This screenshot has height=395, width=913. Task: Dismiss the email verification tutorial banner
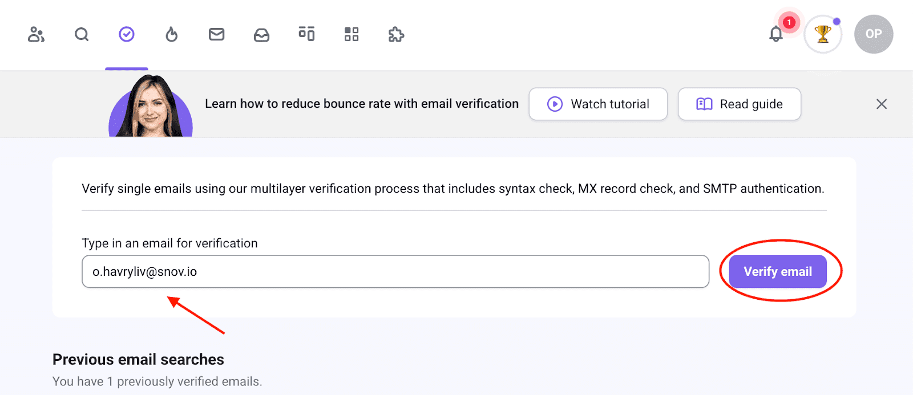click(x=882, y=104)
